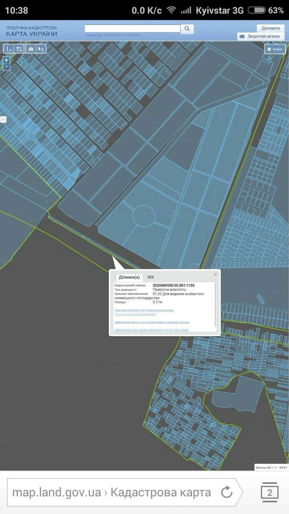This screenshot has height=514, width=289.
Task: Close the parcel info popup
Action: coord(215,274)
